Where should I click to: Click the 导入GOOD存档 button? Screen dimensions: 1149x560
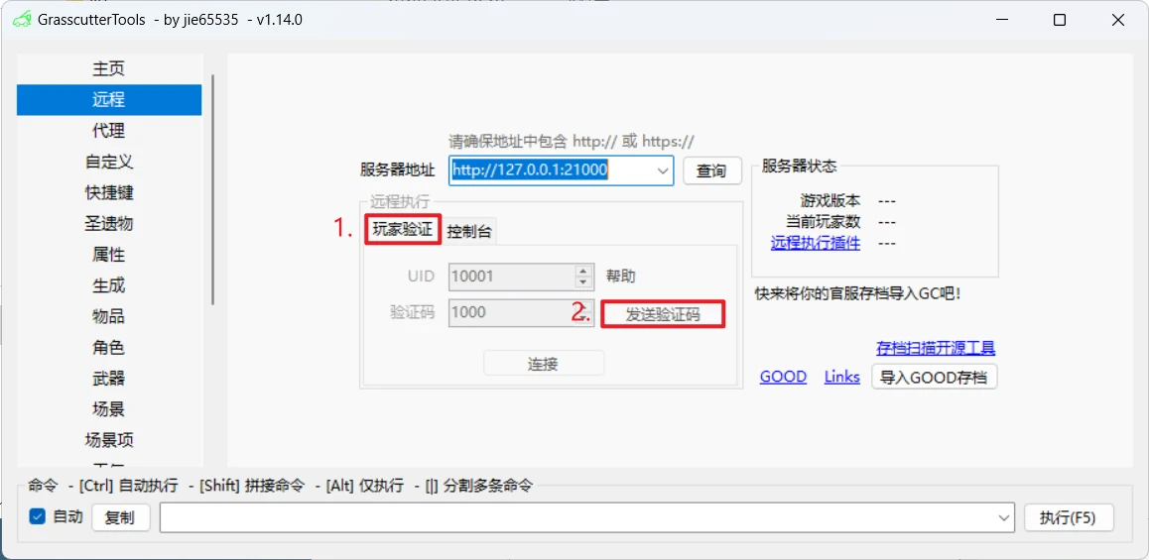[935, 377]
